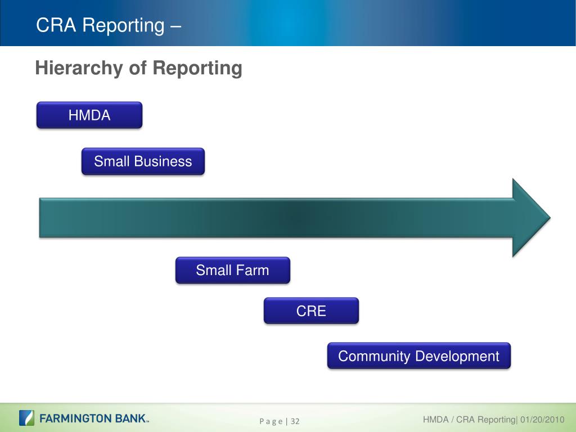The width and height of the screenshot is (576, 432).
Task: Click the 'FARMINGTON BANK' footer text
Action: pyautogui.click(x=94, y=418)
